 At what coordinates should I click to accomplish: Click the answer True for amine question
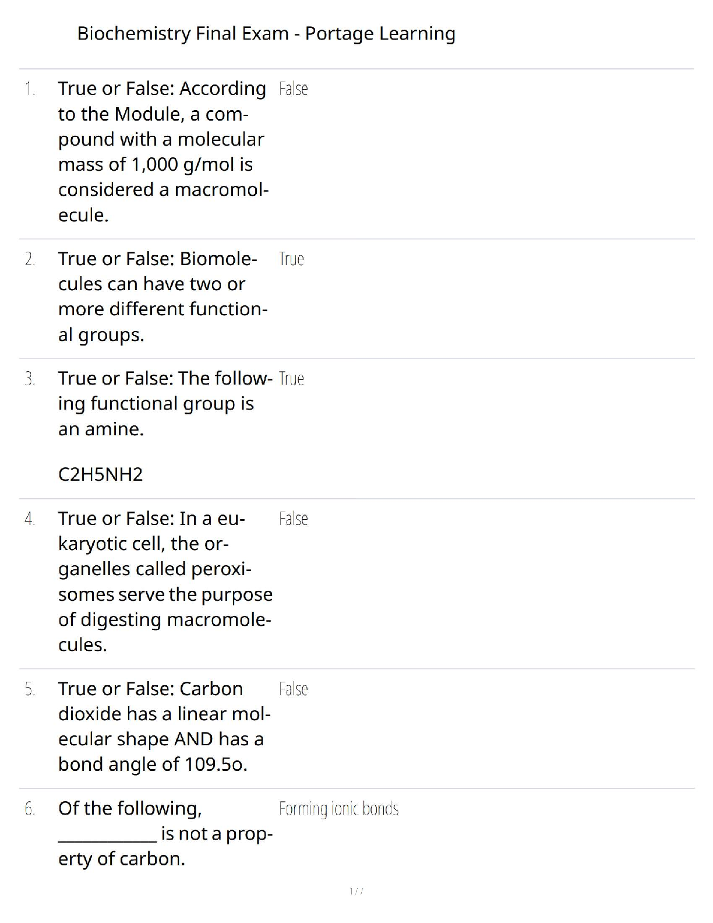(291, 379)
